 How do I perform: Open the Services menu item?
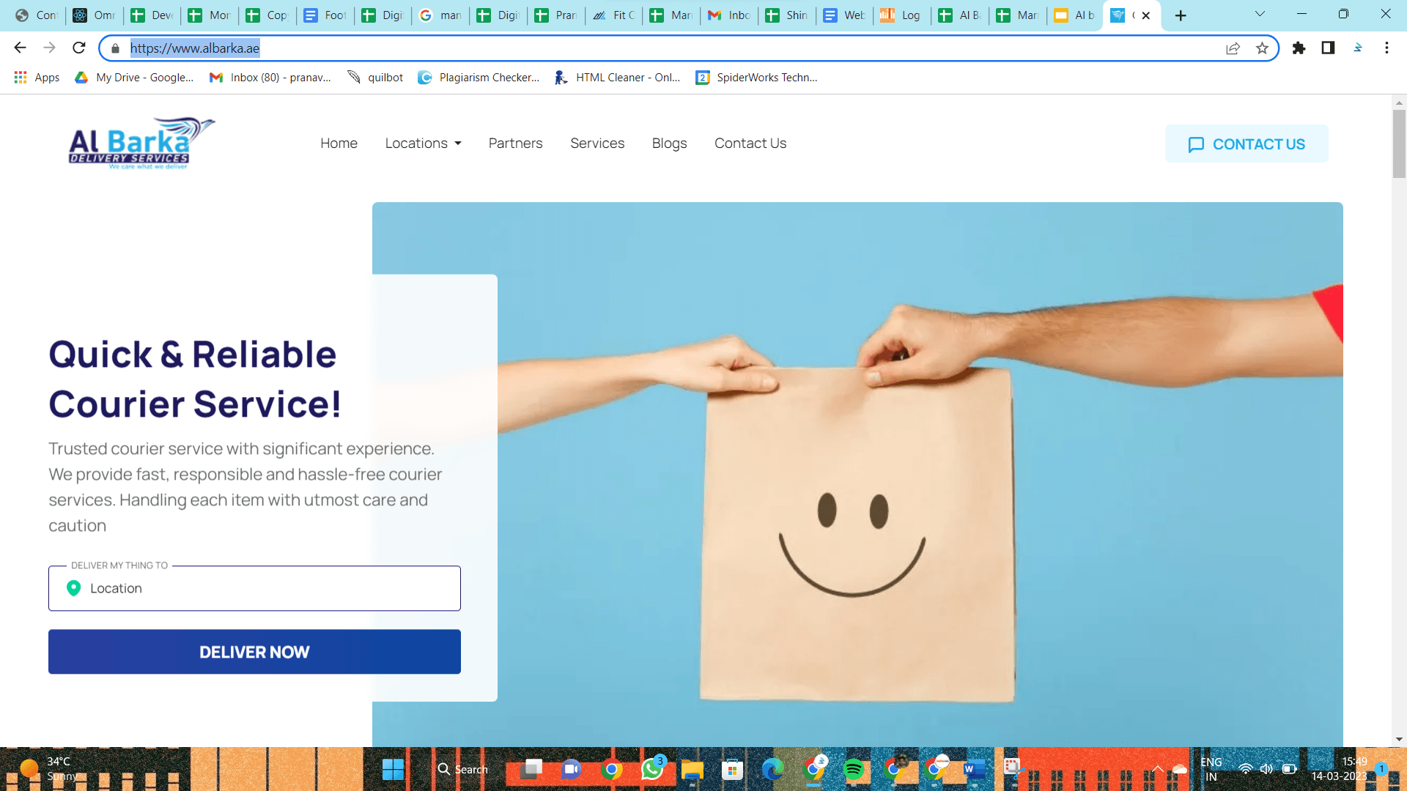coord(597,144)
